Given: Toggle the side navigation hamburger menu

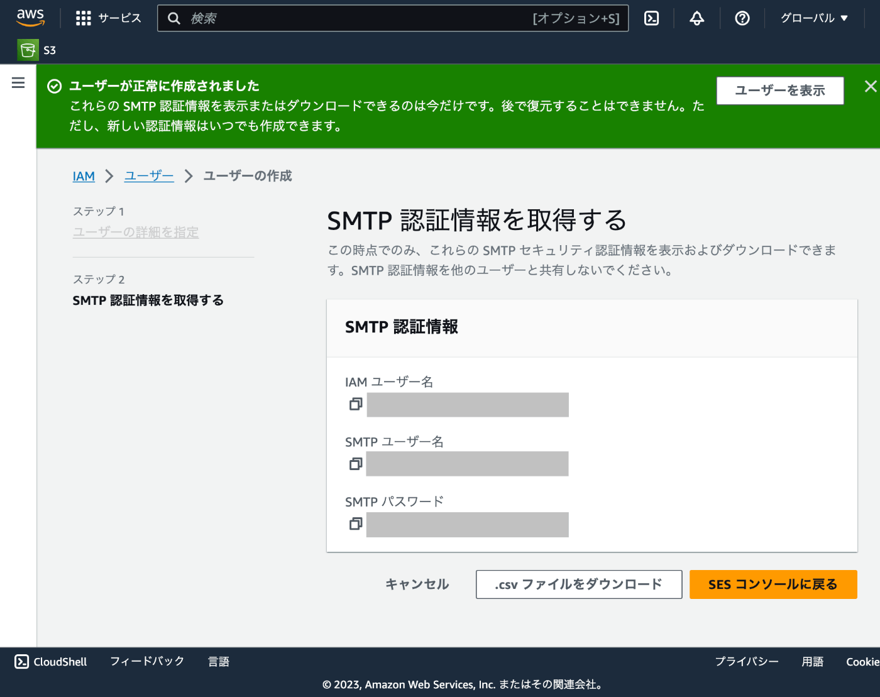Looking at the screenshot, I should tap(18, 82).
